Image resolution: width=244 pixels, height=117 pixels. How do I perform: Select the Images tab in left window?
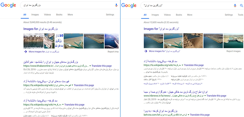click(x=35, y=15)
